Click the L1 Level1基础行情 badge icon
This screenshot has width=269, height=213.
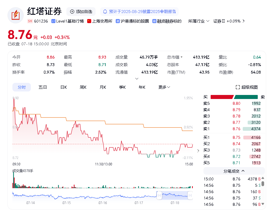[53, 21]
